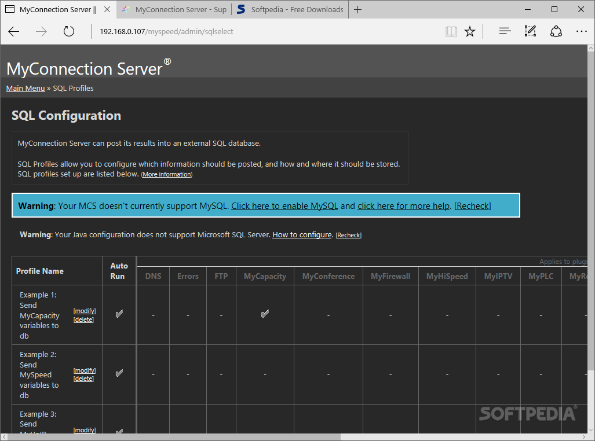Click the browser forward arrow

pos(41,31)
